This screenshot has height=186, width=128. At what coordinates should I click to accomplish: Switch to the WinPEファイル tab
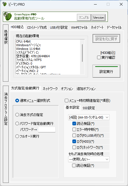pos(79,28)
